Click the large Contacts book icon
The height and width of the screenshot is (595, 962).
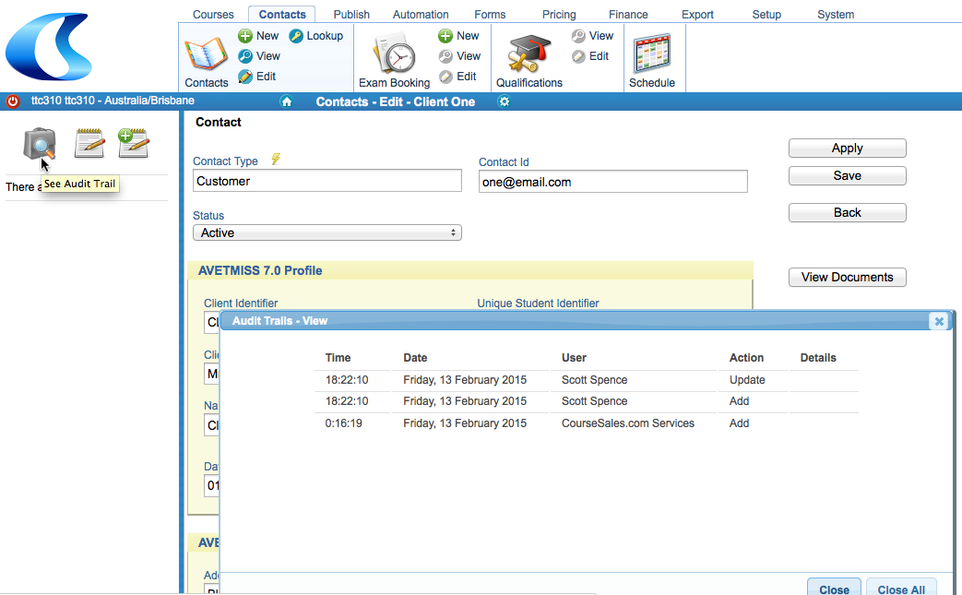(x=207, y=54)
